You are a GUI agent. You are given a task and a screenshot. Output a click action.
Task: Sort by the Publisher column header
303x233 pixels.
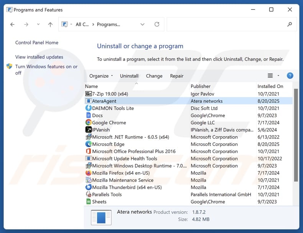(x=223, y=86)
